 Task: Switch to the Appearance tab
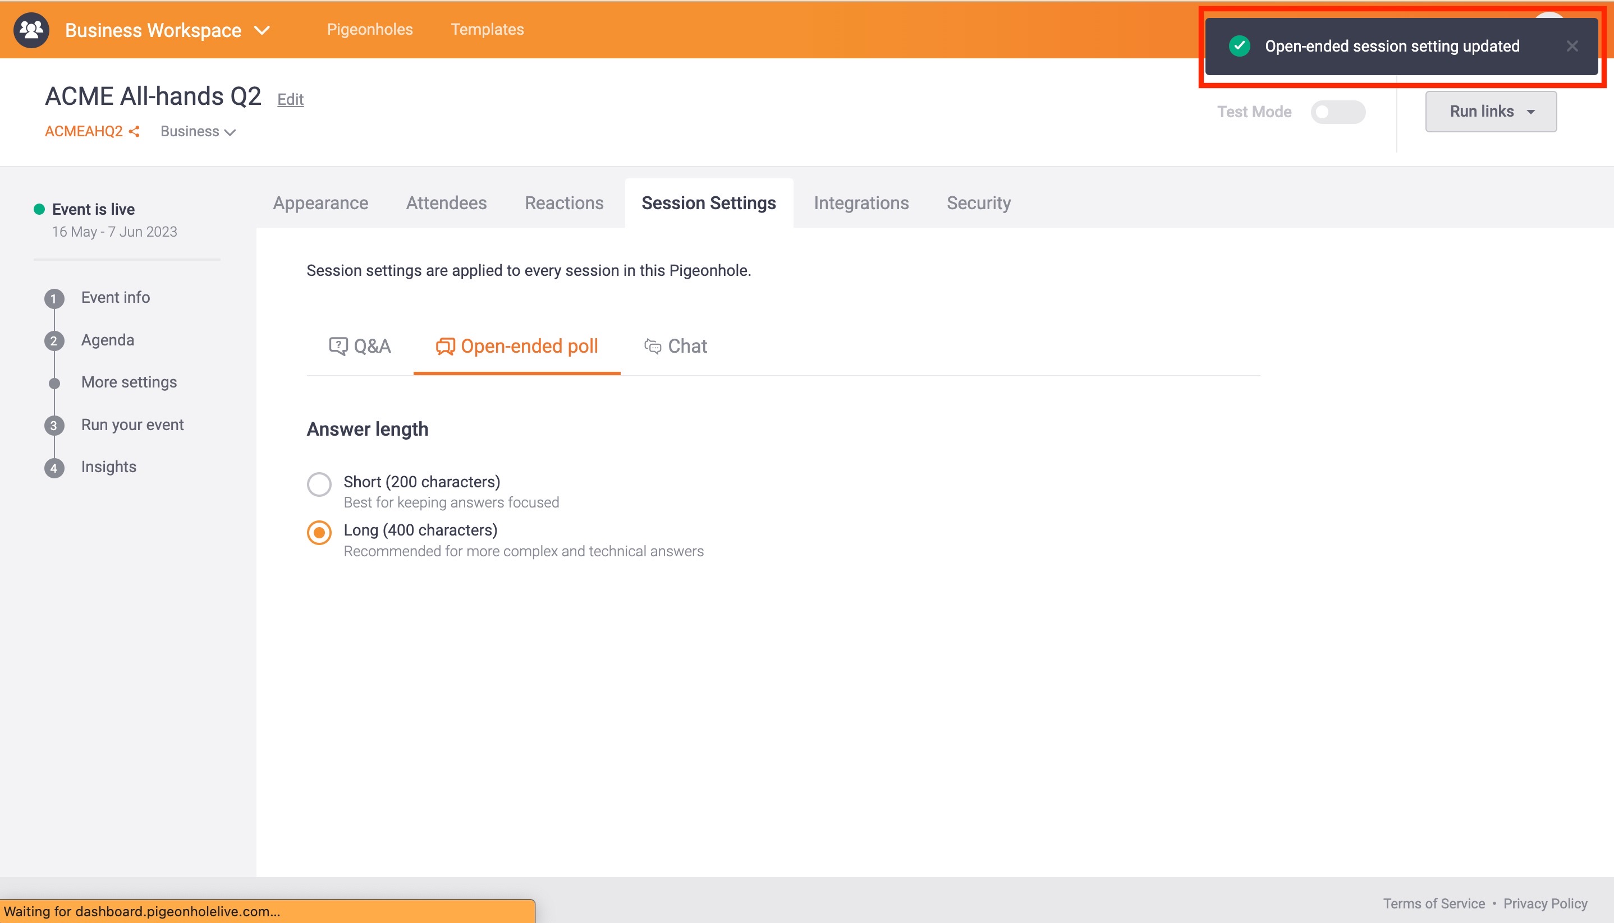click(320, 203)
